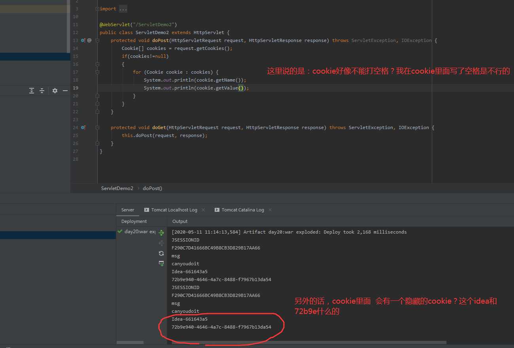The width and height of the screenshot is (514, 348).
Task: Close the Tomcat Catalina Log tab
Action: [270, 210]
